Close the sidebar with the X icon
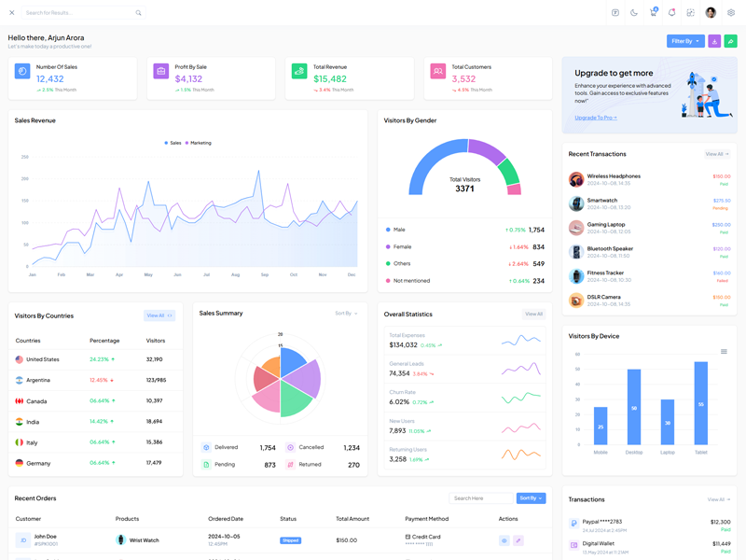Screen dimensions: 746x560 click(x=11, y=13)
